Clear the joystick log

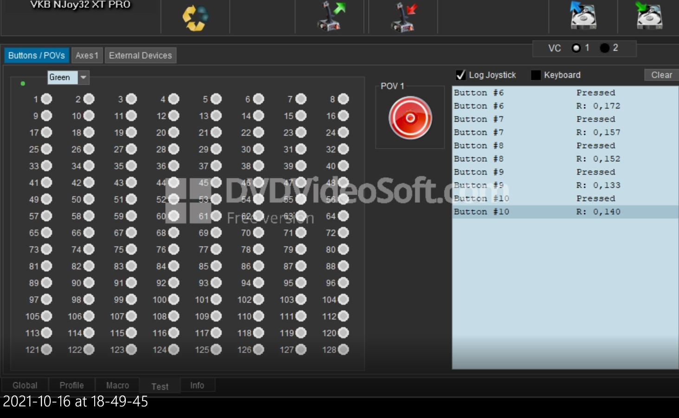click(x=661, y=75)
